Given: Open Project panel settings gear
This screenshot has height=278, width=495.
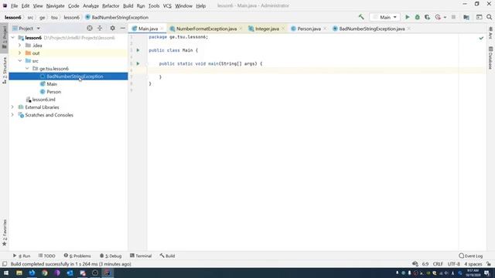Looking at the screenshot, I should point(112,29).
